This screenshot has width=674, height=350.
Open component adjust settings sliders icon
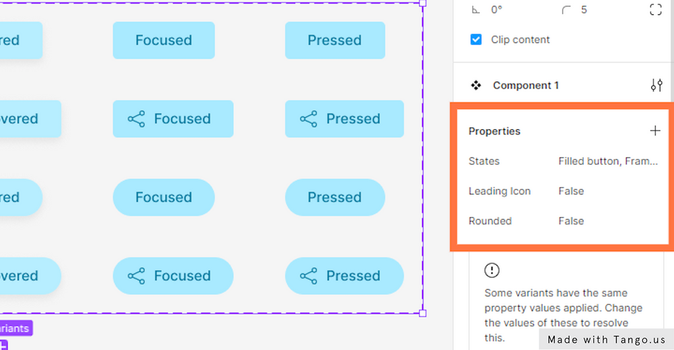coord(656,85)
